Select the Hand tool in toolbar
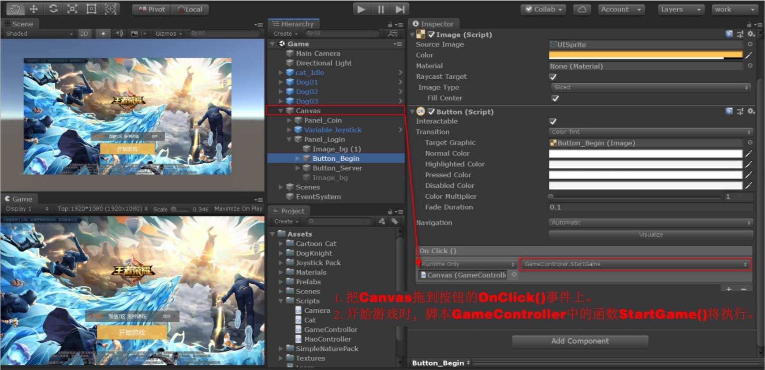 (15, 9)
